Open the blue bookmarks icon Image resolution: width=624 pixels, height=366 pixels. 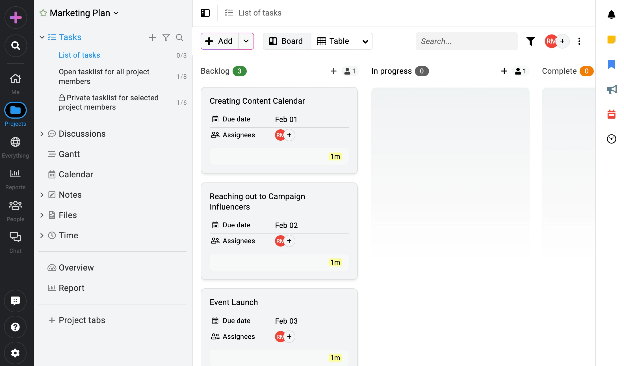tap(612, 64)
